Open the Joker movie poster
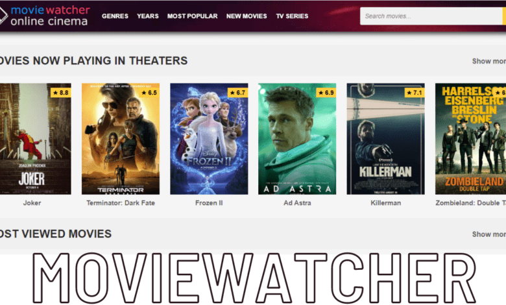The height and width of the screenshot is (305, 506). [x=35, y=139]
